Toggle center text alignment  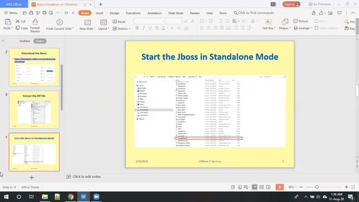point(209,28)
